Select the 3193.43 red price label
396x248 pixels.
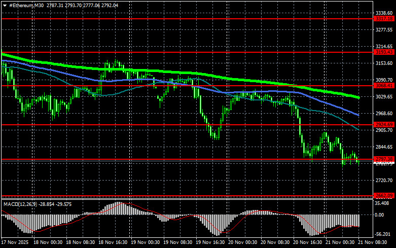[x=384, y=52]
